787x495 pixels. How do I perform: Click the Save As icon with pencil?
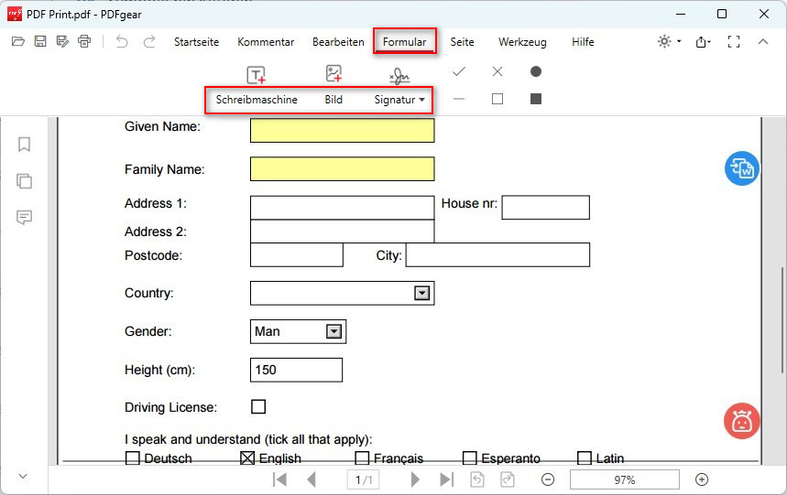[x=62, y=41]
